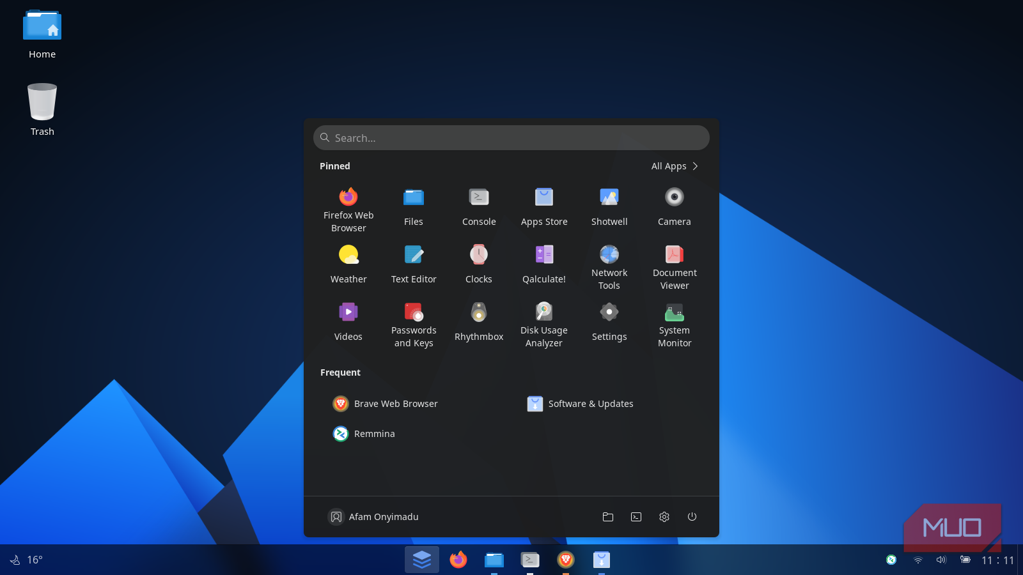Open Files from the taskbar
This screenshot has height=575, width=1023.
click(494, 560)
